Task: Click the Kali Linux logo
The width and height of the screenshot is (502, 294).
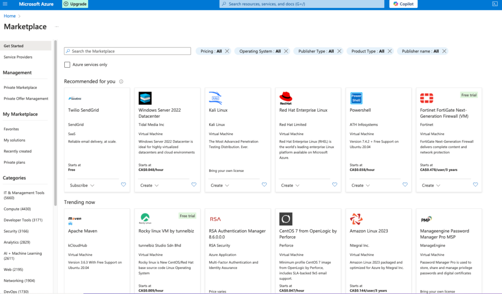Action: pyautogui.click(x=215, y=98)
